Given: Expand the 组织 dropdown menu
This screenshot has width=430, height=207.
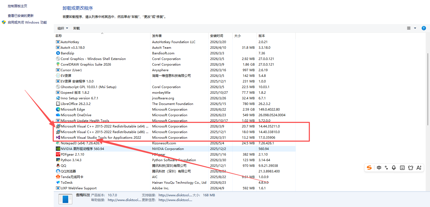Looking at the screenshot, I should (63, 28).
